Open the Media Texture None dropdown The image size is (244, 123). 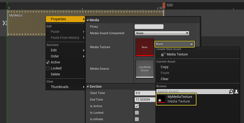pos(175,44)
